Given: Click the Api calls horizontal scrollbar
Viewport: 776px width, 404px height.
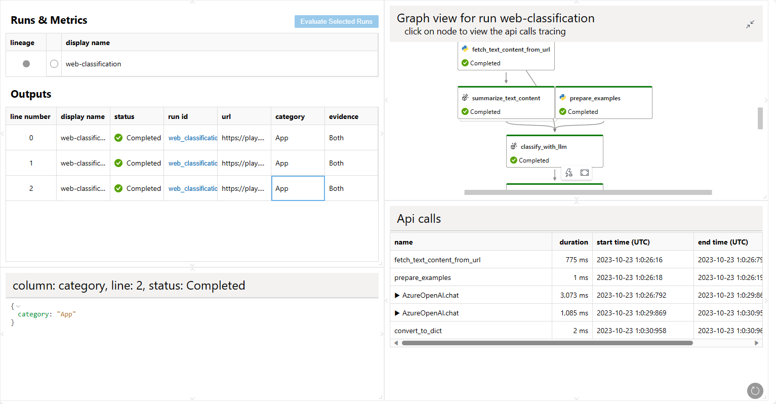Looking at the screenshot, I should [547, 343].
